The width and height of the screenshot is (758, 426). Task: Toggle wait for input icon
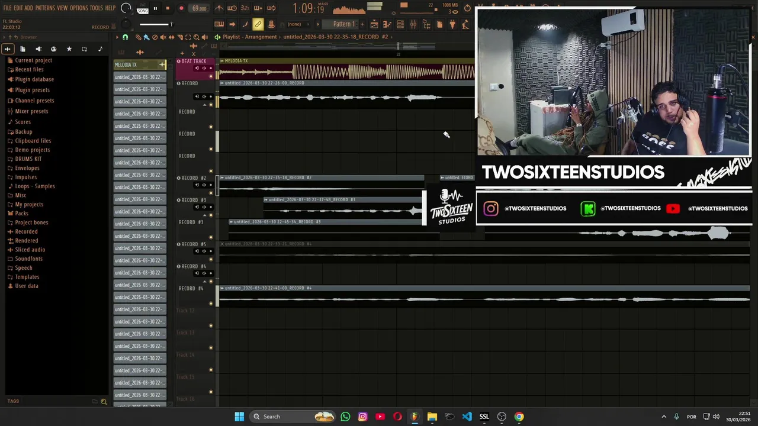pyautogui.click(x=232, y=8)
